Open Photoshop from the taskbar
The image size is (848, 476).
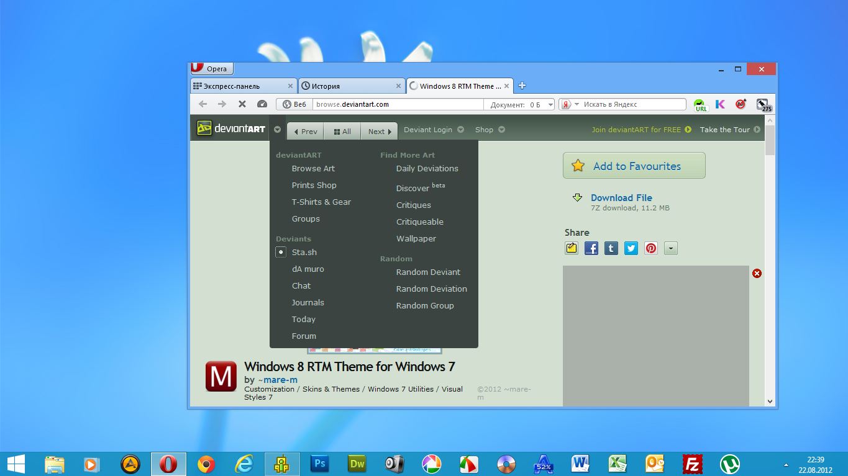(x=320, y=464)
